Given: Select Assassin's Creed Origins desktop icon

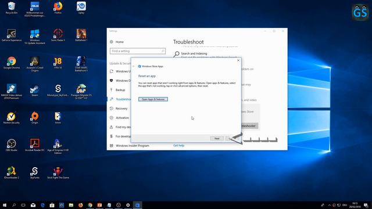Looking at the screenshot, I should pyautogui.click(x=35, y=64).
